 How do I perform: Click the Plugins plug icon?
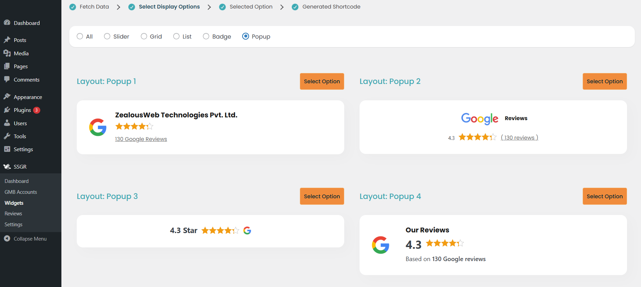click(7, 110)
